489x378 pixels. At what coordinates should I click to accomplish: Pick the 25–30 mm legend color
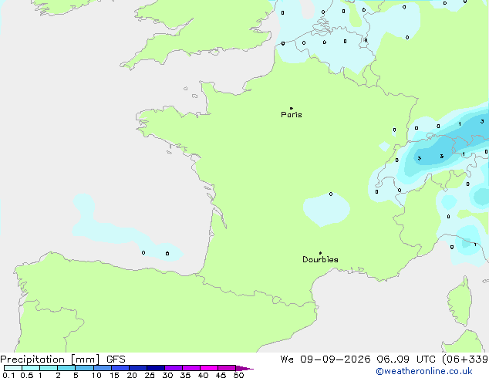coord(156,368)
